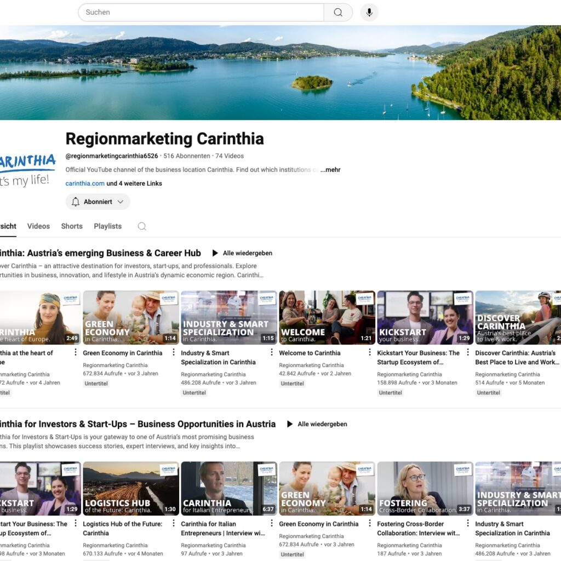Switch to the Shorts tab
Image resolution: width=561 pixels, height=561 pixels.
(x=72, y=226)
